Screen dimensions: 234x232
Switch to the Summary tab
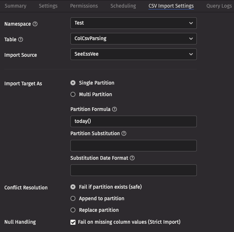(x=15, y=6)
